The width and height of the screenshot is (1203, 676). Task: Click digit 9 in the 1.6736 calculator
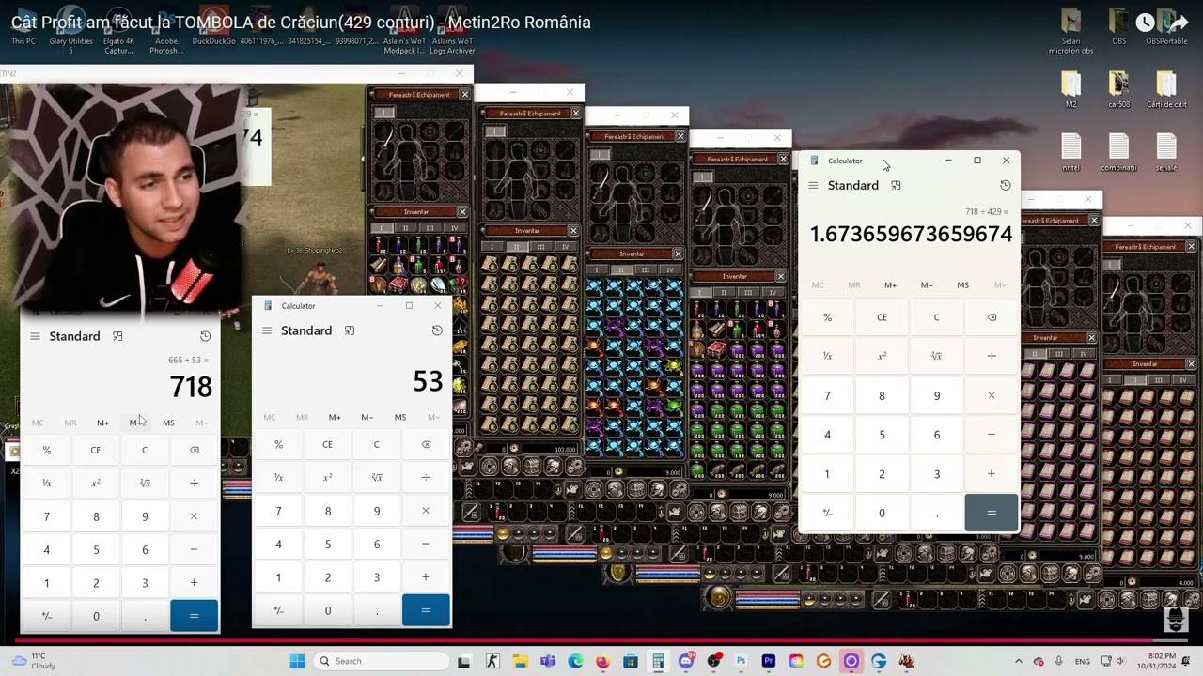coord(937,395)
